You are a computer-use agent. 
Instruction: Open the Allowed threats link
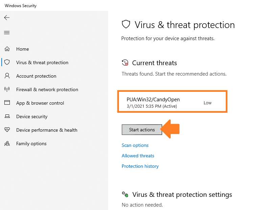138,156
